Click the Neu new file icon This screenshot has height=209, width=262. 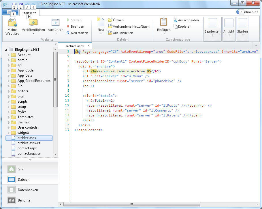click(x=101, y=22)
